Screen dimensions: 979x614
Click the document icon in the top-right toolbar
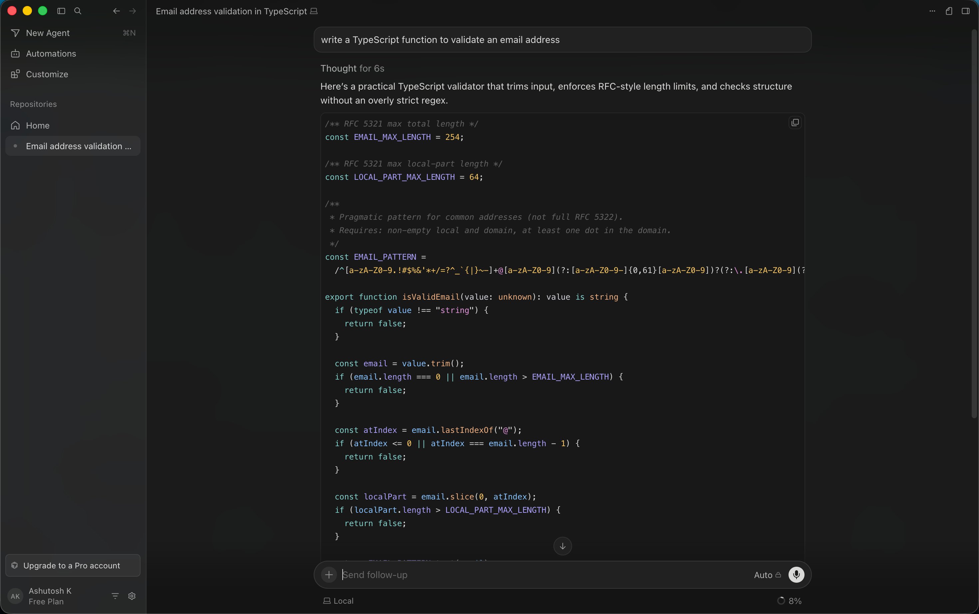[949, 11]
